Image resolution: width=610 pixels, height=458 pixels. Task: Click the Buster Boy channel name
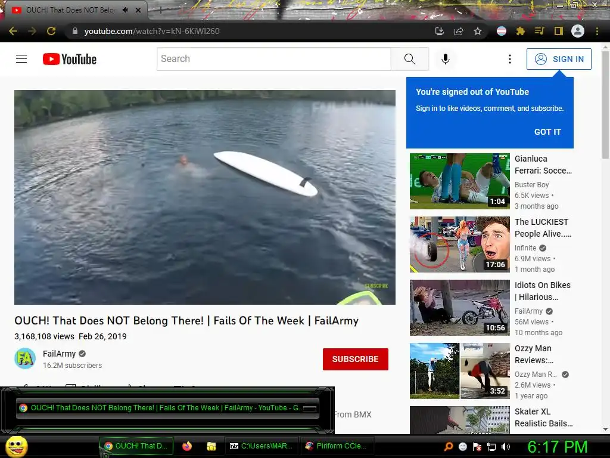[x=532, y=185]
